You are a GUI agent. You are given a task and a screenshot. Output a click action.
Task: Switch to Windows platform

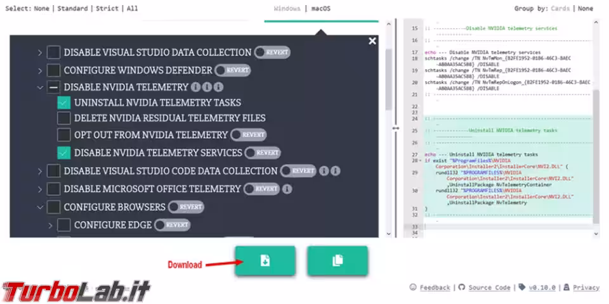click(x=287, y=8)
